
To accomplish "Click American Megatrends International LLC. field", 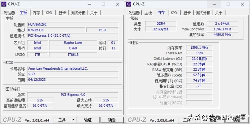I will [73, 68].
